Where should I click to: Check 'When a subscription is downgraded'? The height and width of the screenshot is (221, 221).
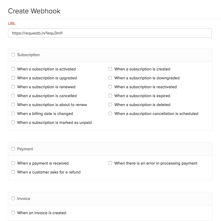click(x=110, y=78)
